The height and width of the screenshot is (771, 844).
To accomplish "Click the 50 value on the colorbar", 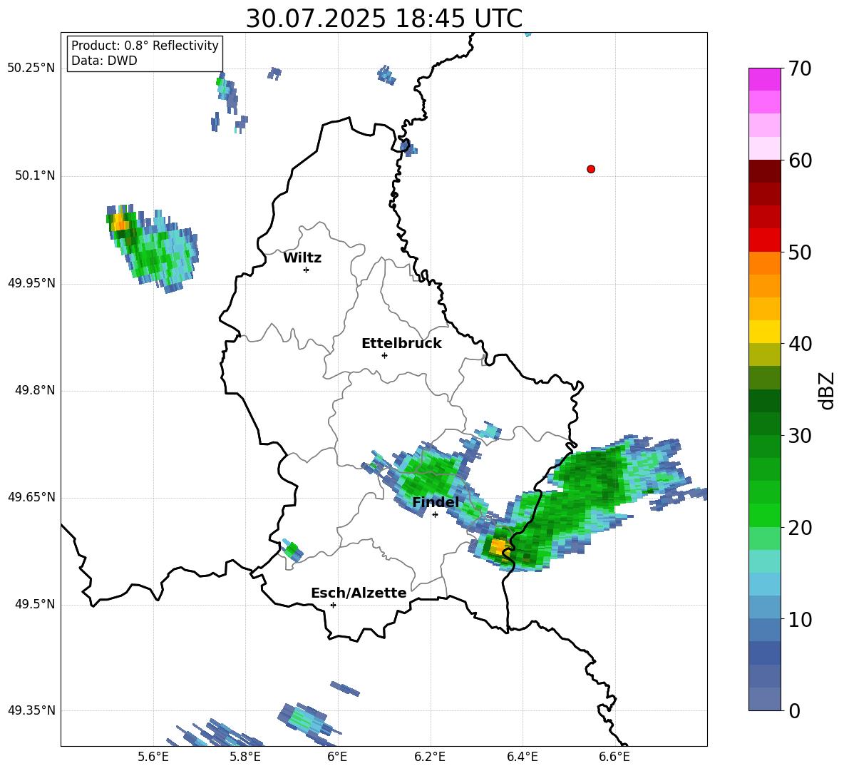I will click(799, 252).
